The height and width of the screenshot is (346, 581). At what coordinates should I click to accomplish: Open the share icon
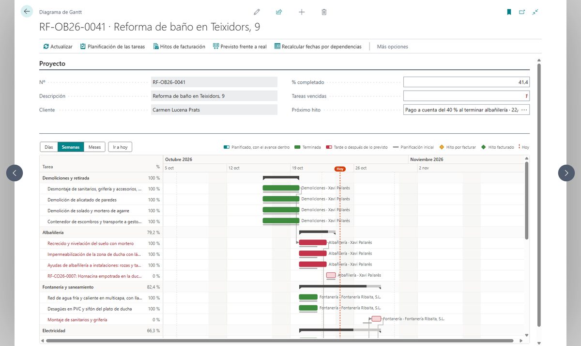279,12
